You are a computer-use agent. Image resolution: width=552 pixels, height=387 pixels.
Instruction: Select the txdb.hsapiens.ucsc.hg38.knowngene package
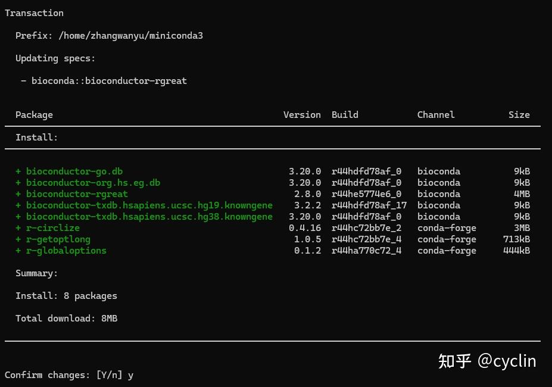pos(149,216)
